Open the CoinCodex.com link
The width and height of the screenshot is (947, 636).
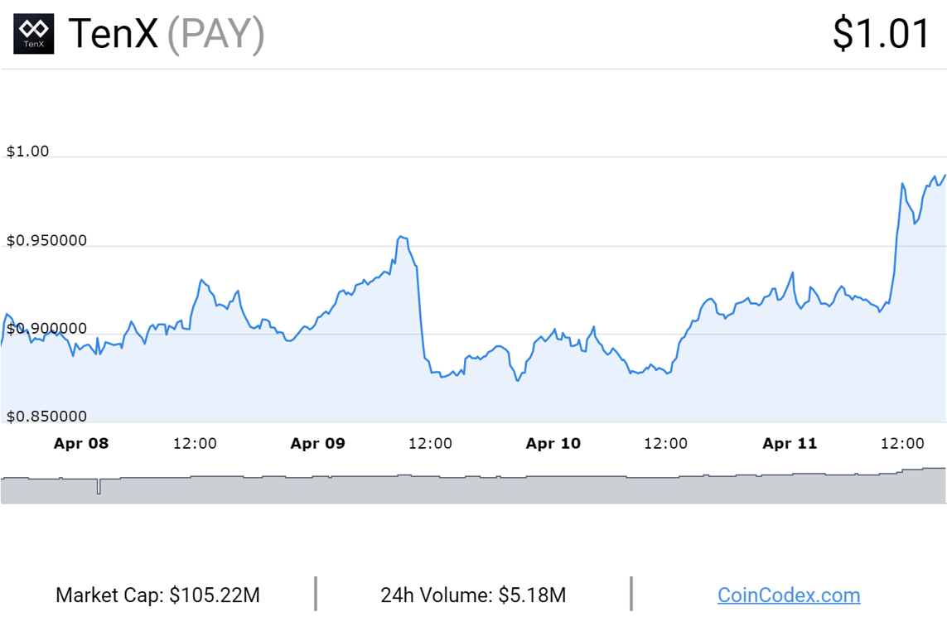pos(788,595)
